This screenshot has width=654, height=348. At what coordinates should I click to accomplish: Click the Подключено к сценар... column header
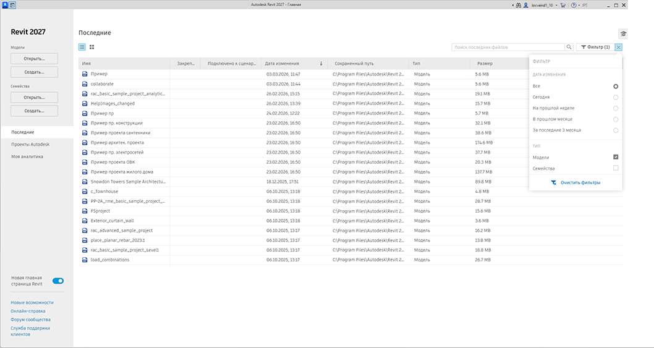pyautogui.click(x=231, y=64)
